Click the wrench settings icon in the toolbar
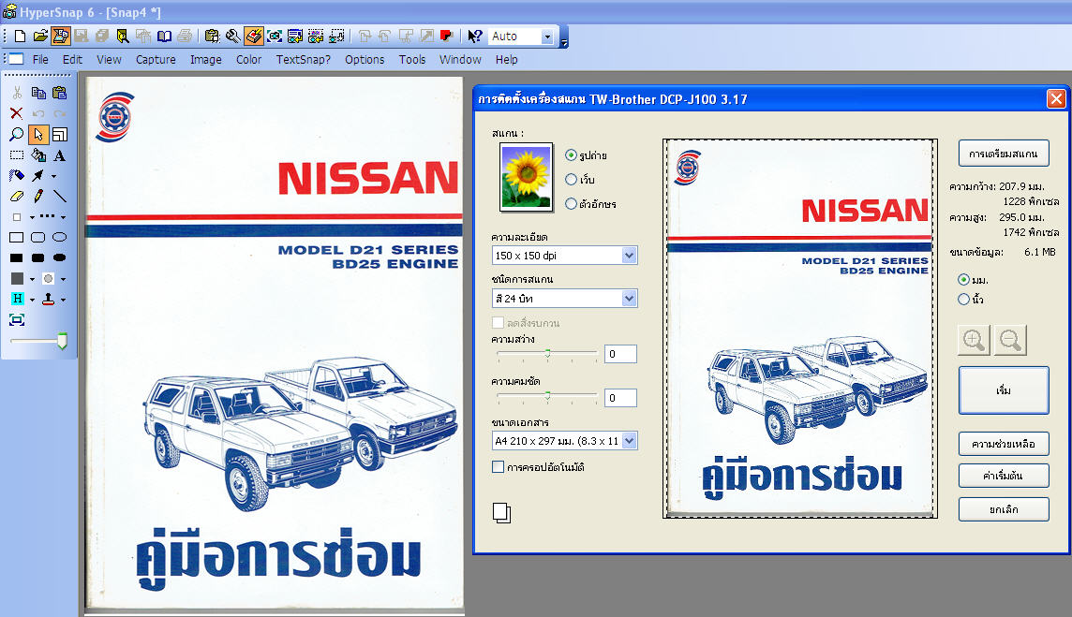 tap(233, 37)
